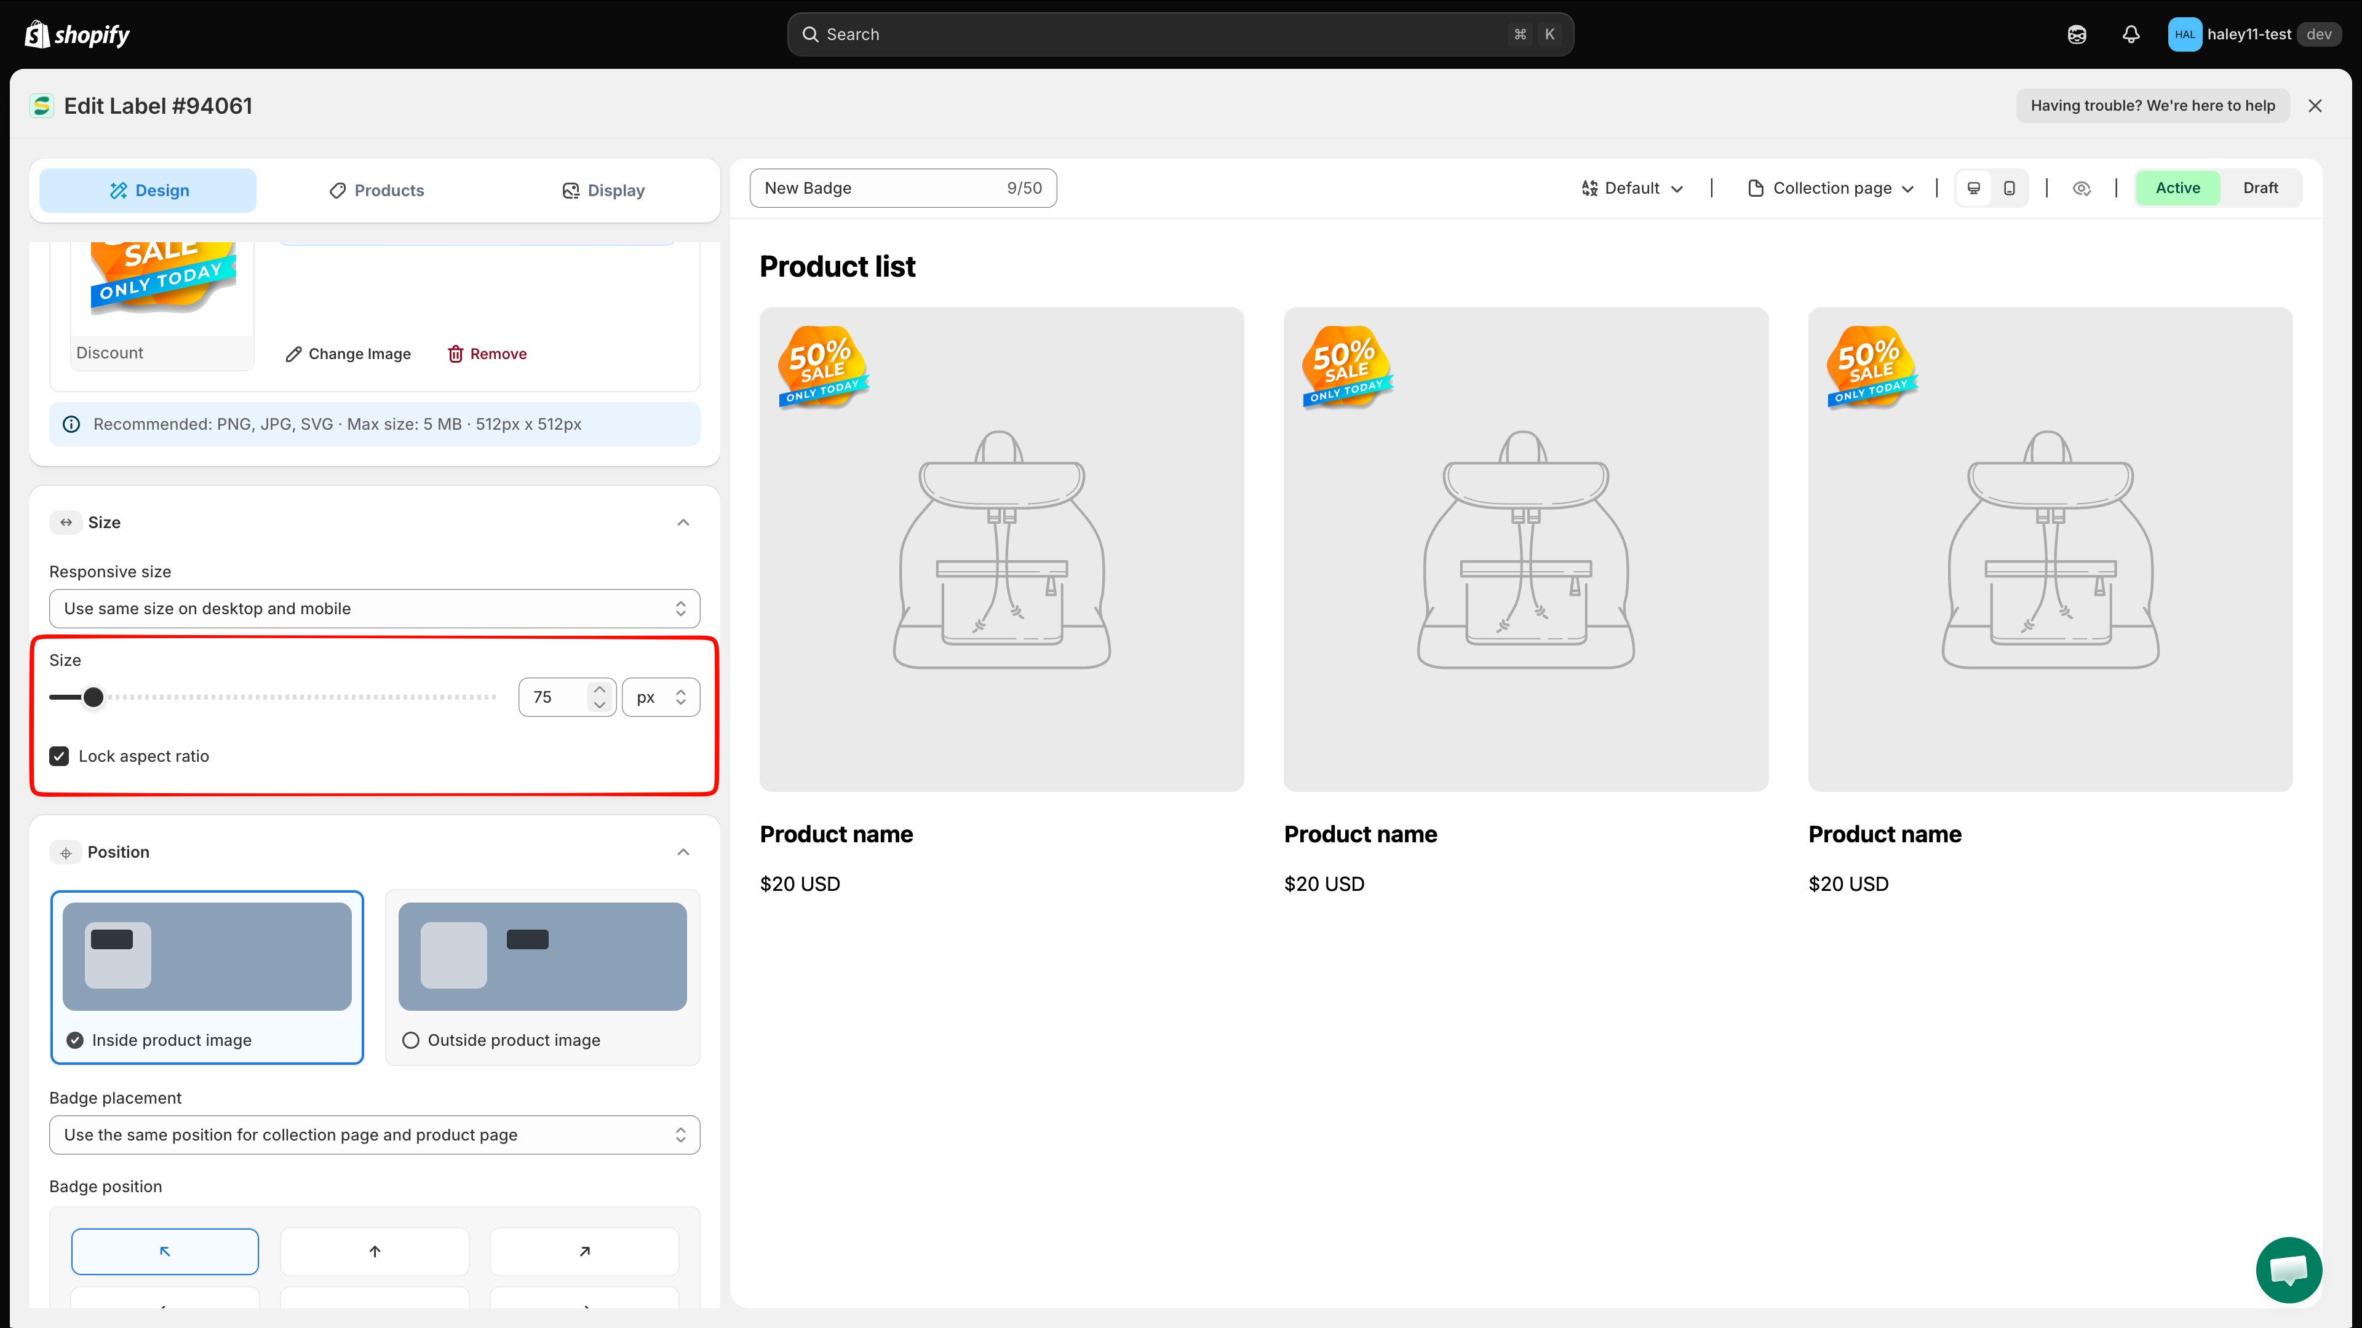Choose top-center badge position arrow
2362x1328 pixels.
click(x=374, y=1251)
